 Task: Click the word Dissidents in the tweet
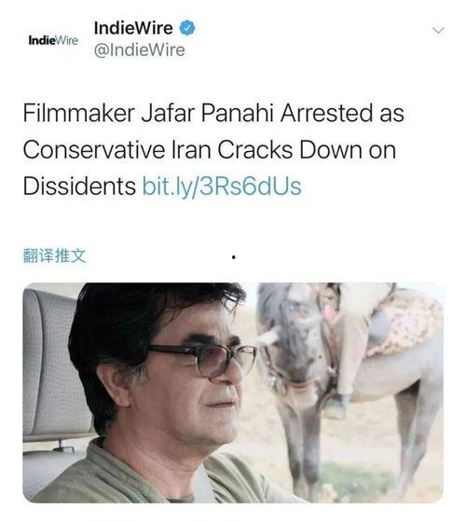[79, 186]
